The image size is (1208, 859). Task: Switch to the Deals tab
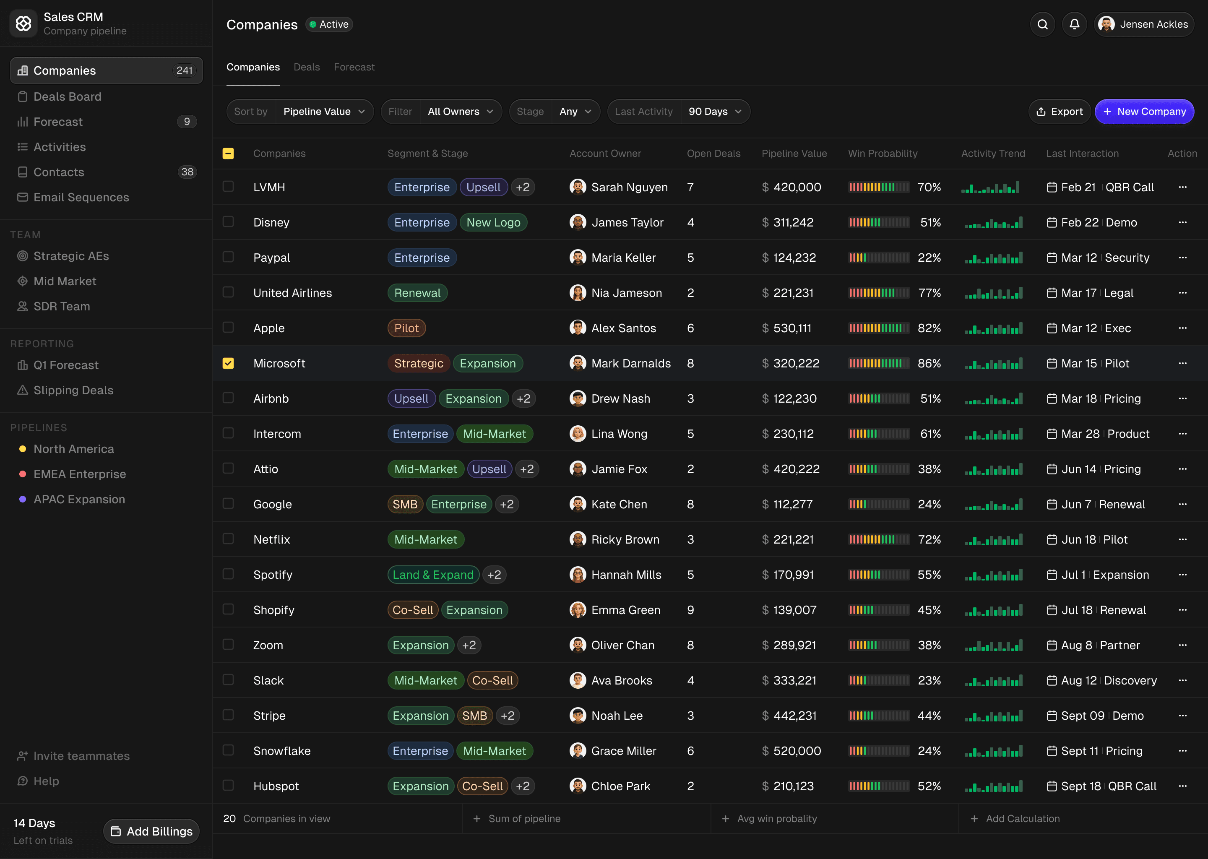pyautogui.click(x=307, y=67)
